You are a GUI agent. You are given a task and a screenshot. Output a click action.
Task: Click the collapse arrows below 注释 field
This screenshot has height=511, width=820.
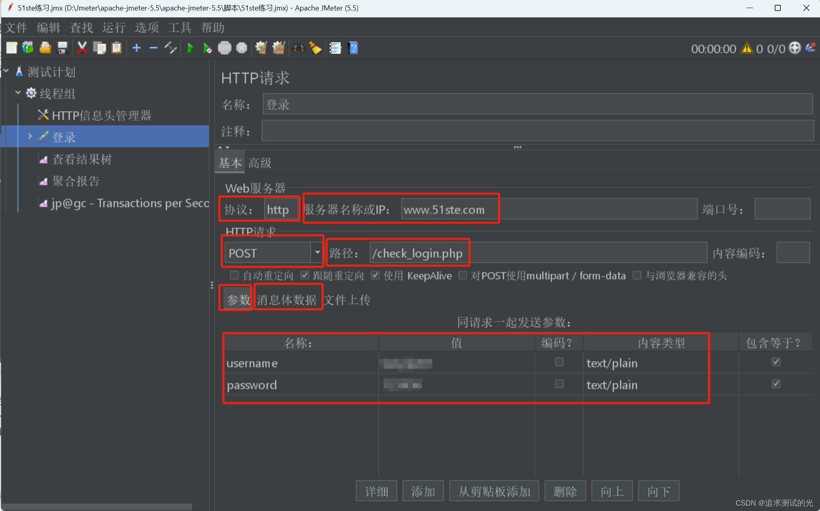[224, 147]
